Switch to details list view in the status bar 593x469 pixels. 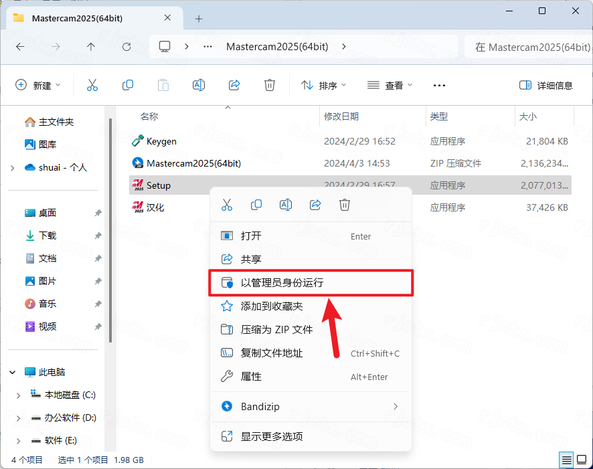pyautogui.click(x=566, y=460)
